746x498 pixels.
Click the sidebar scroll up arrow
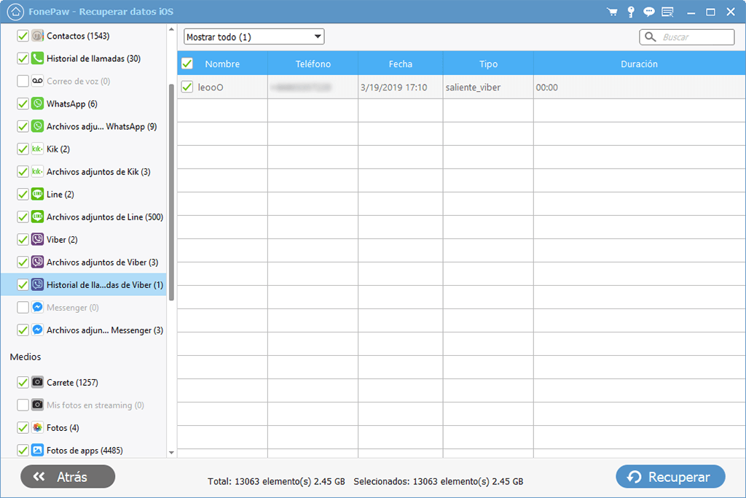pyautogui.click(x=171, y=29)
